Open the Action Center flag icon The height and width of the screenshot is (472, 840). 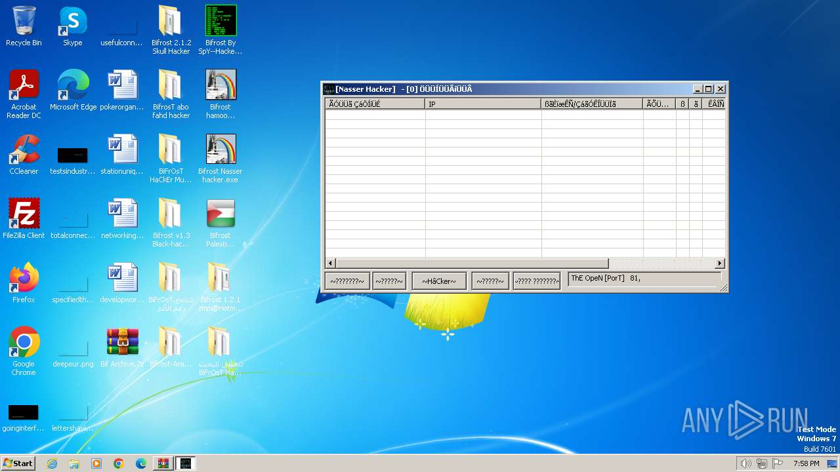point(778,463)
